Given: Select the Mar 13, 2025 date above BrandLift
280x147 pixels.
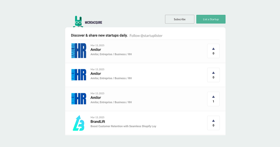Looking at the screenshot, I should tap(97, 117).
